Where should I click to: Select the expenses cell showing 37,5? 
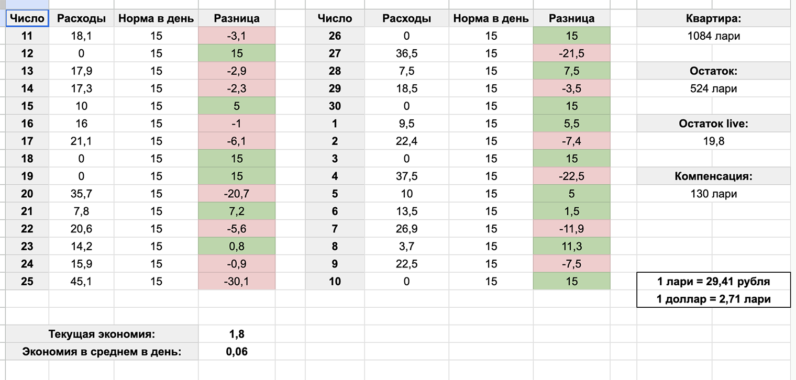(x=406, y=176)
